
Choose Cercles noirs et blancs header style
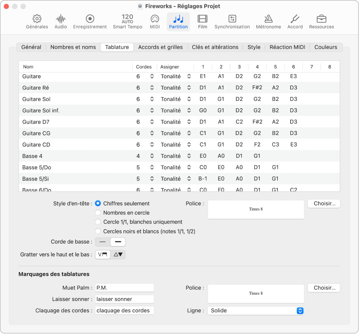[x=98, y=231]
